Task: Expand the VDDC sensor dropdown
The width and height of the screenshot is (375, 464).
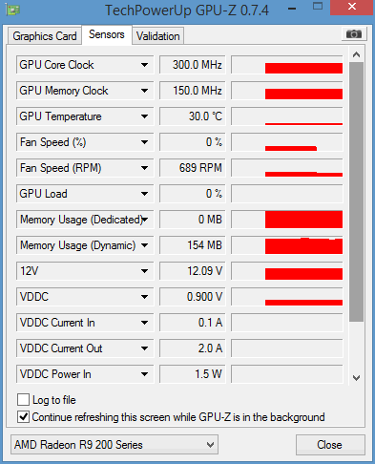Action: [x=144, y=297]
